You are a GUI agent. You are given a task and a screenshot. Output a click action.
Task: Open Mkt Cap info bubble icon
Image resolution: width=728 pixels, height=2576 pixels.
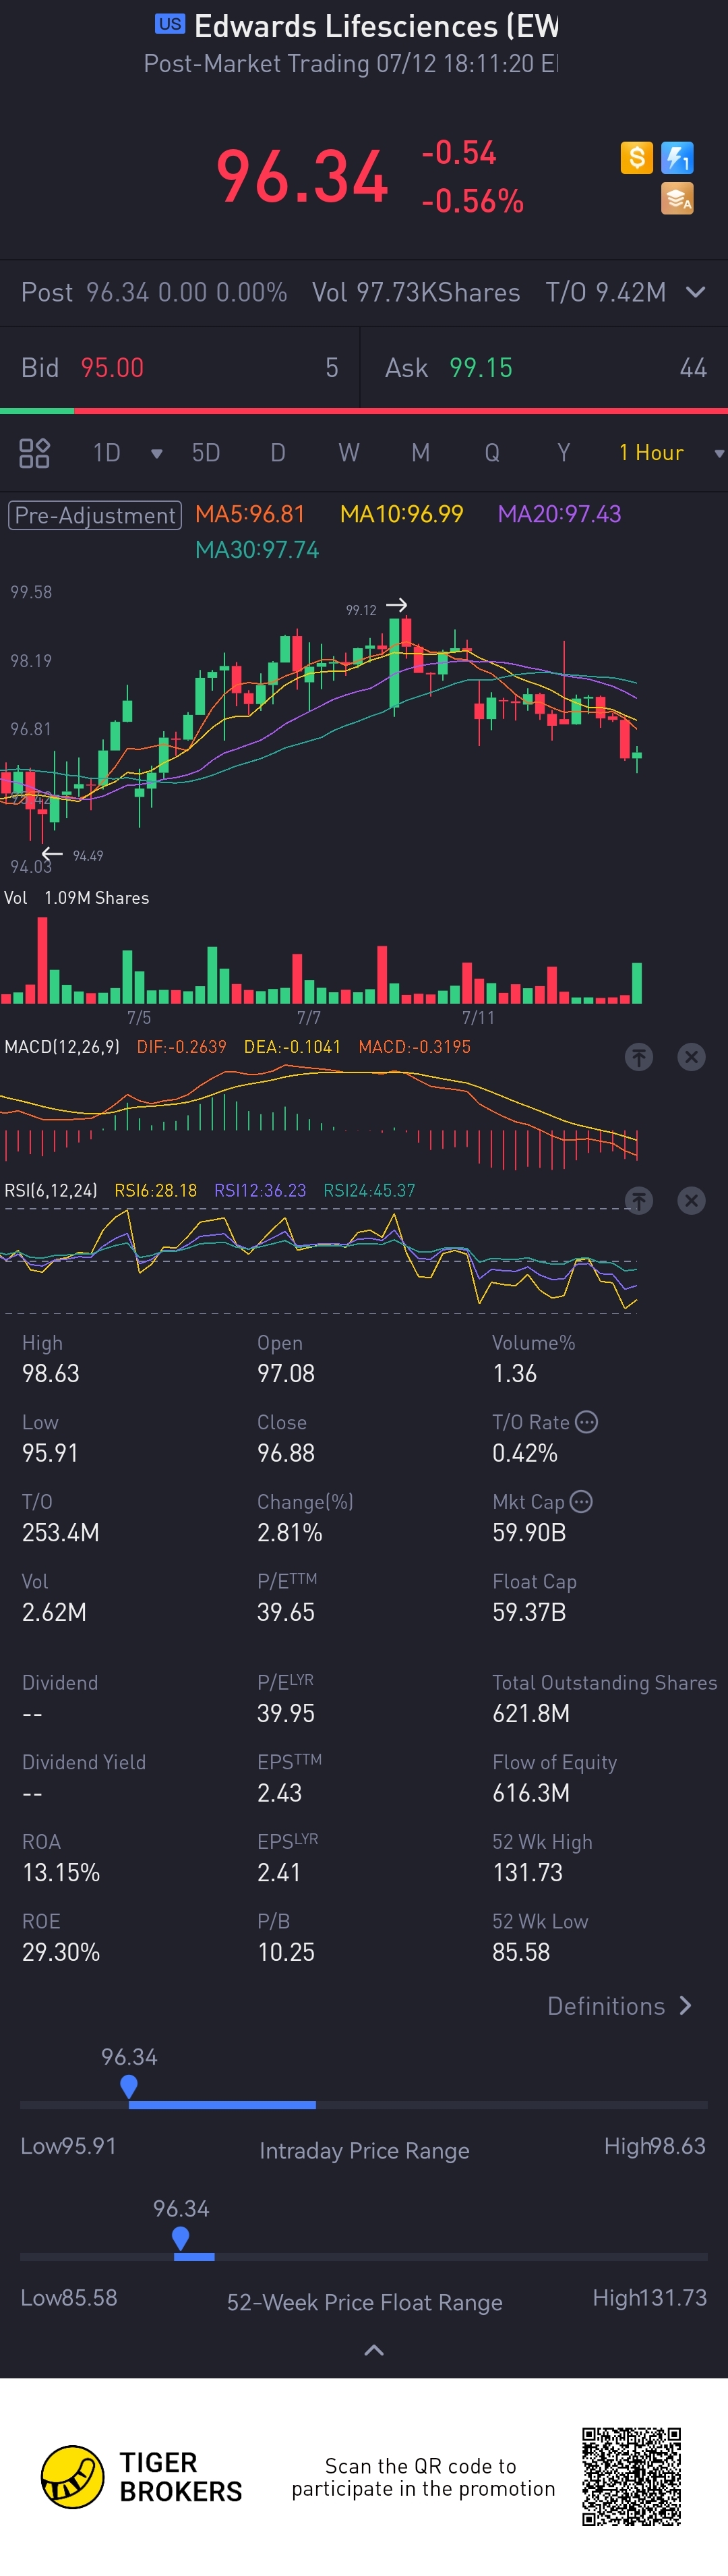click(581, 1501)
